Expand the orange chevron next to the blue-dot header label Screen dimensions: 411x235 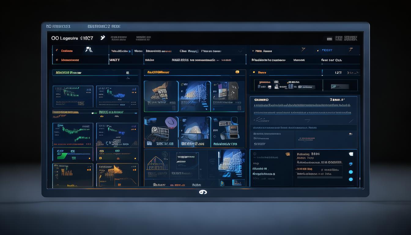coord(350,50)
